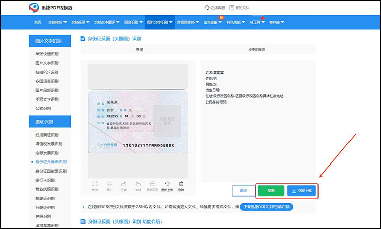Click the green 复制 button
The width and height of the screenshot is (381, 229).
tap(270, 191)
